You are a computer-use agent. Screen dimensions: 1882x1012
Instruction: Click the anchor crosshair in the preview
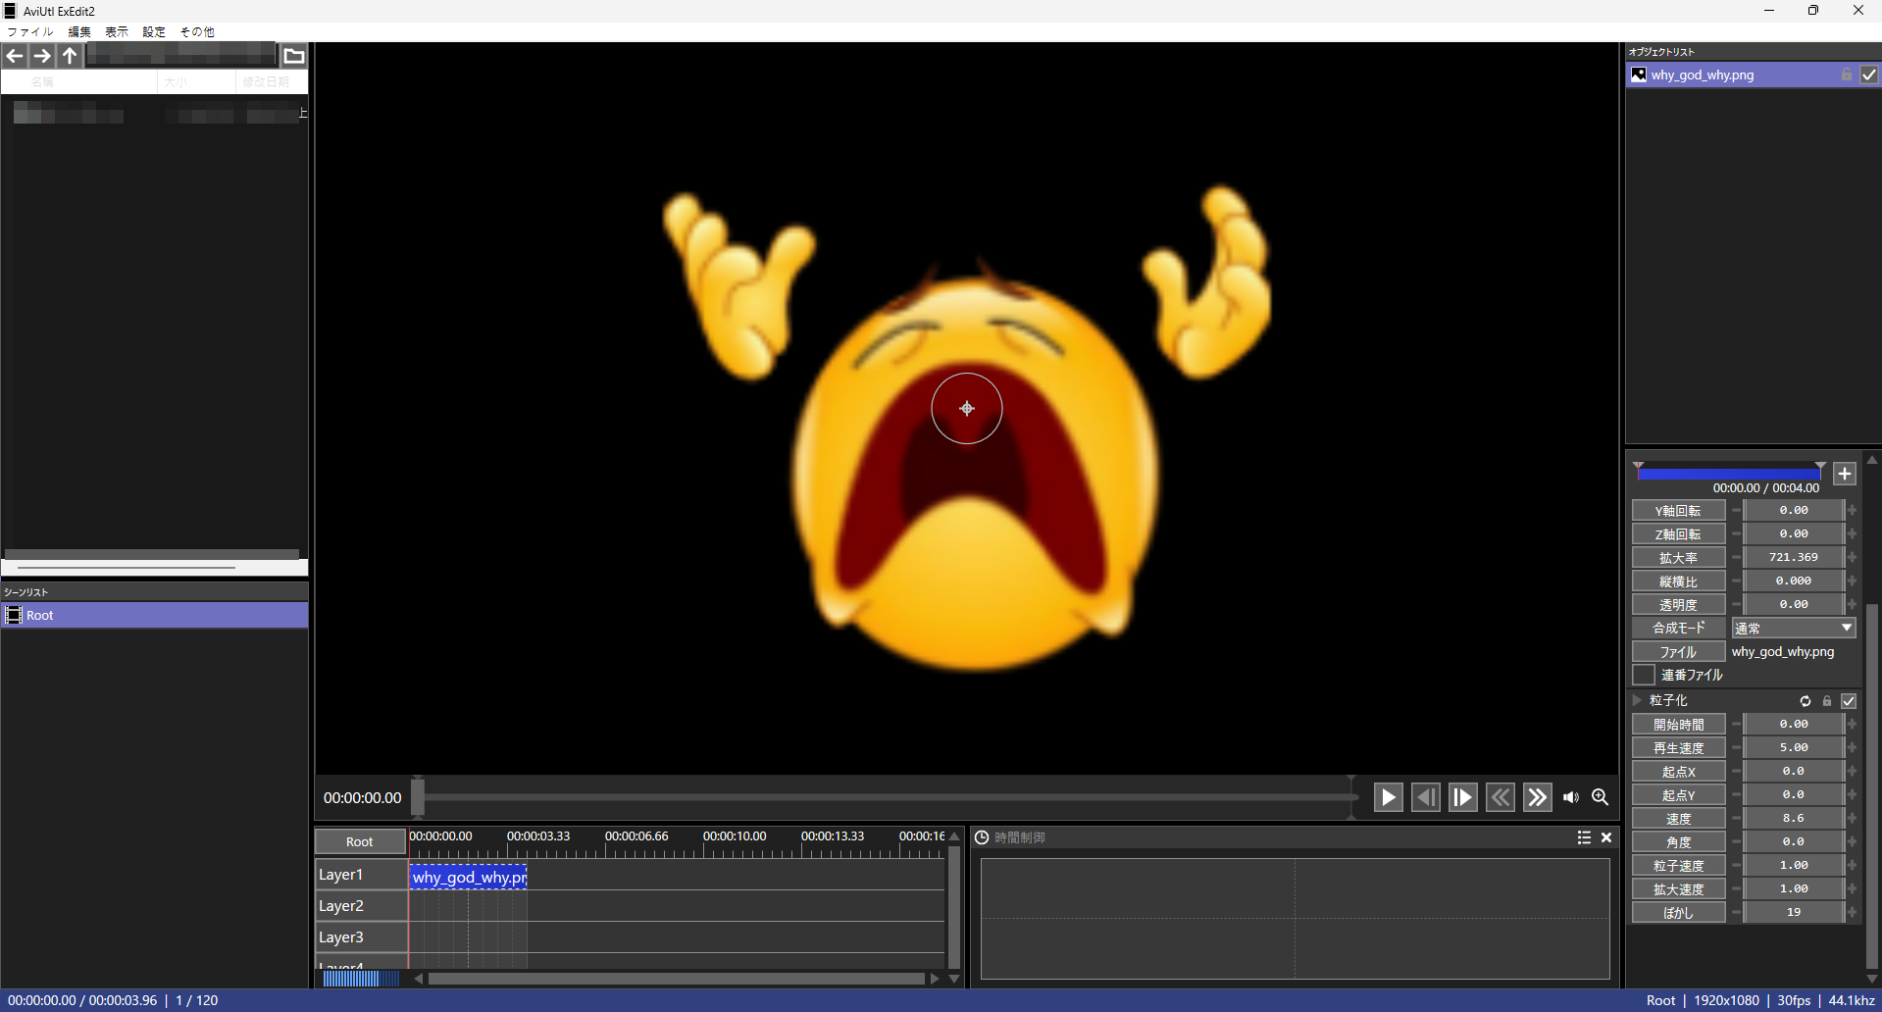pyautogui.click(x=967, y=408)
